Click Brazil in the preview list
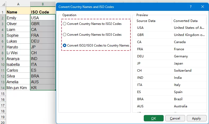Image resolution: width=209 pixels, height=124 pixels. (x=178, y=99)
